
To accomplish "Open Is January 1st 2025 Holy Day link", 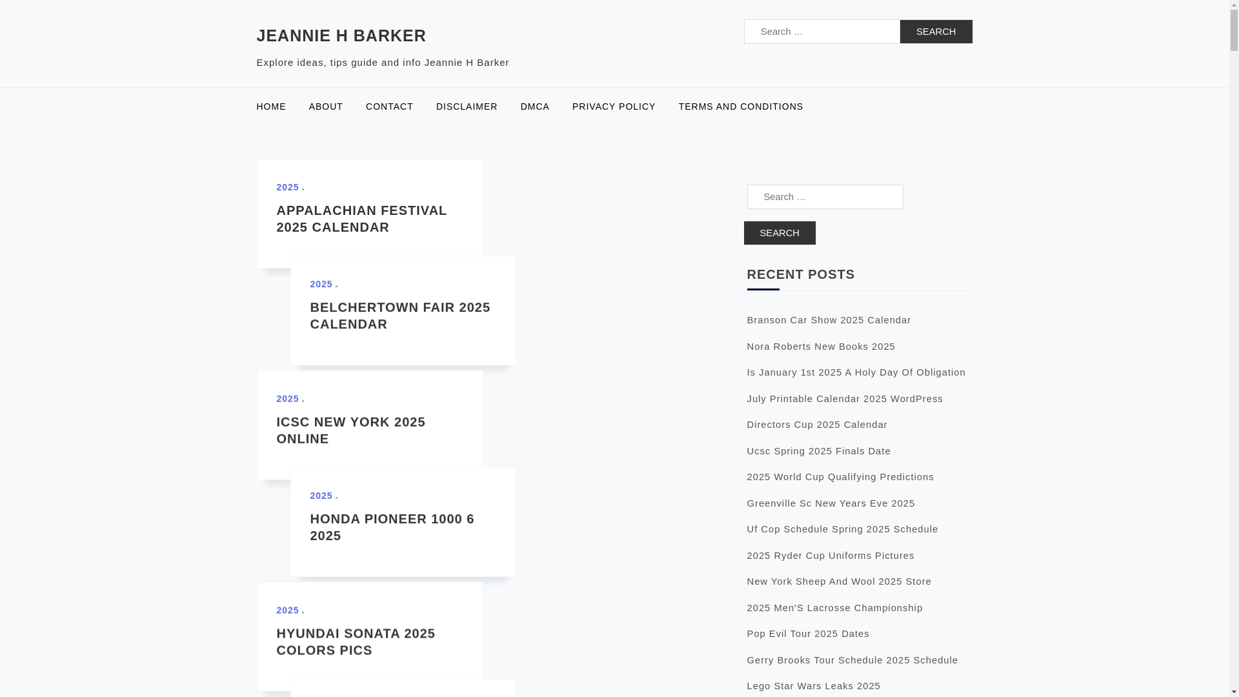I will tap(856, 372).
